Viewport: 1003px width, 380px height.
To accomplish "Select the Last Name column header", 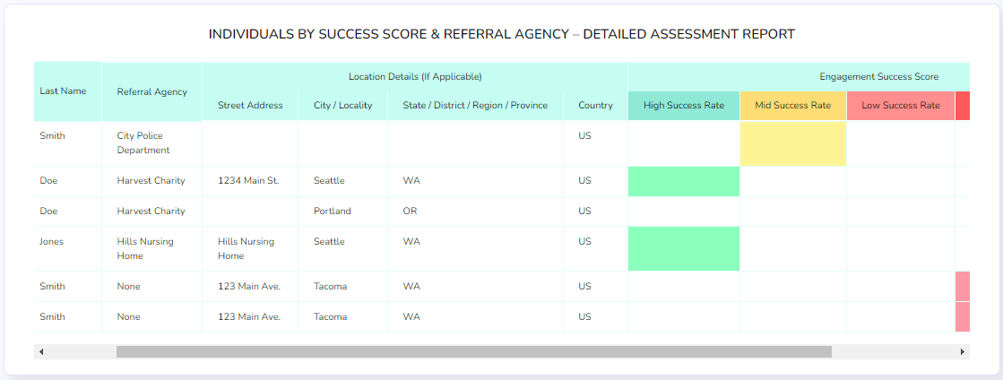I will pyautogui.click(x=68, y=91).
